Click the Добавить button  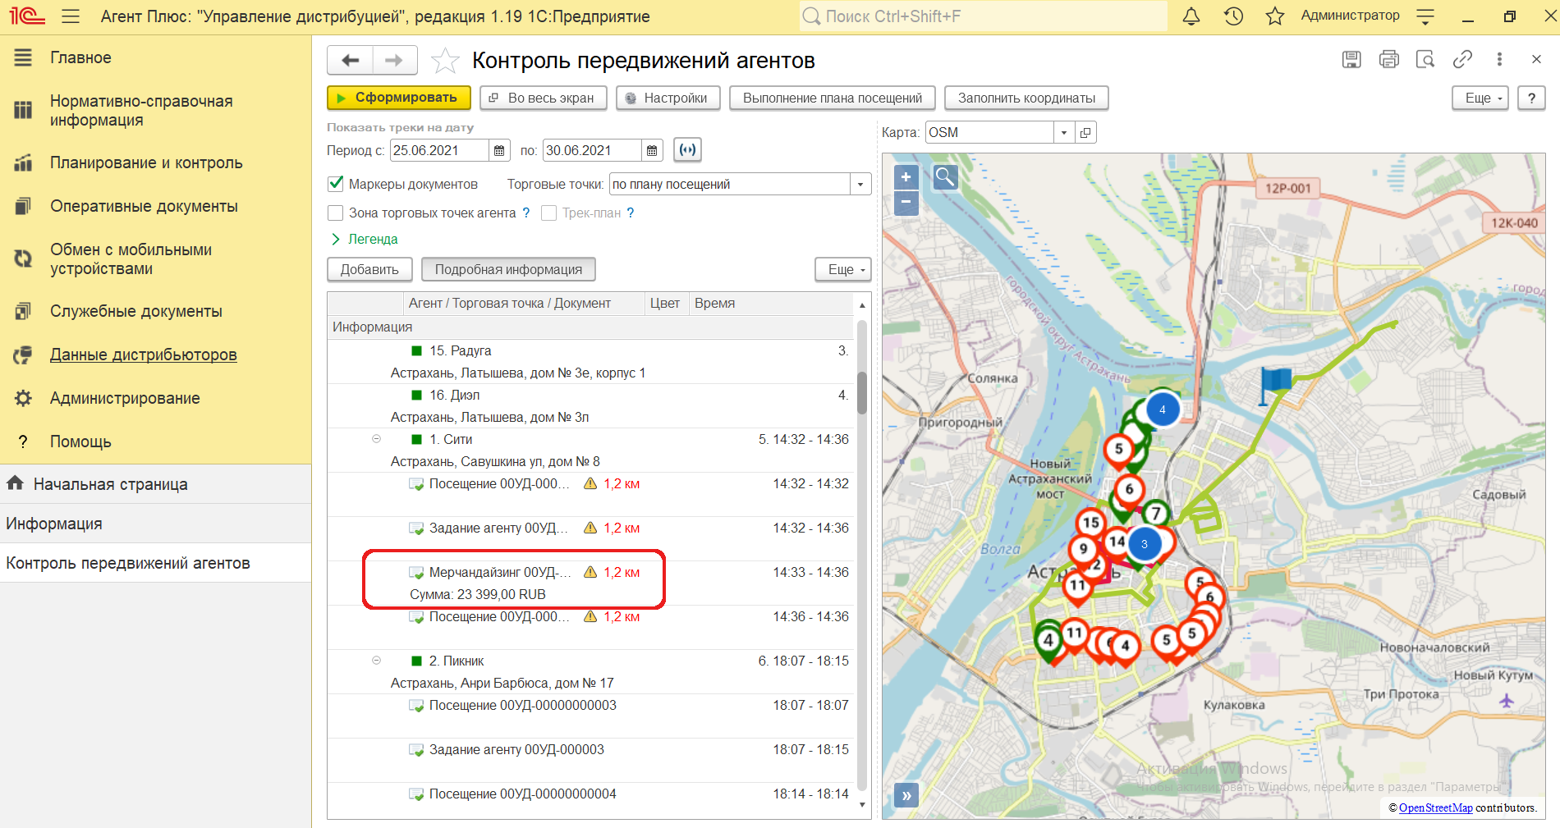point(369,269)
